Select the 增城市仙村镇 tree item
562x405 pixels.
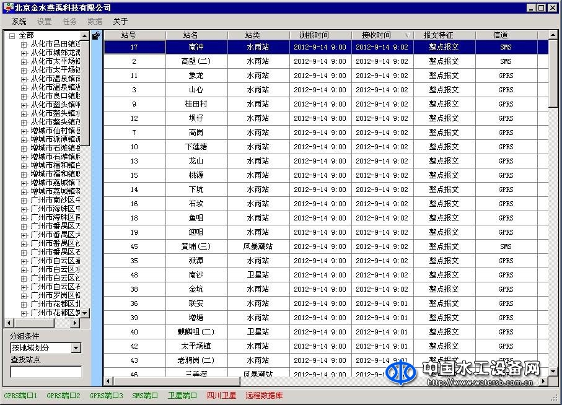click(56, 131)
